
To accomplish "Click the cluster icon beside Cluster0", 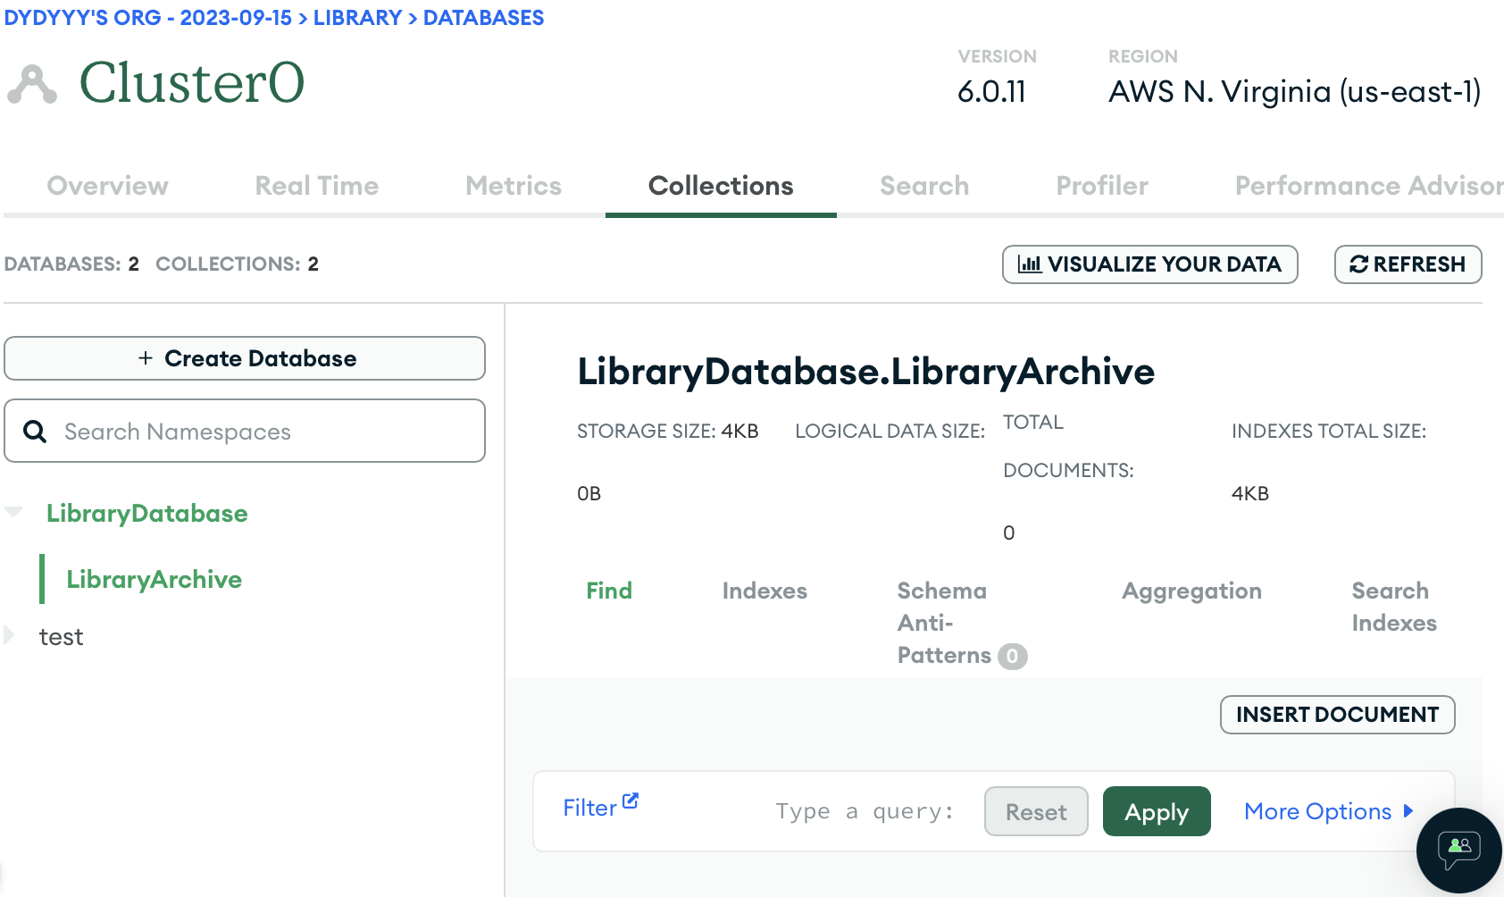I will click(32, 85).
